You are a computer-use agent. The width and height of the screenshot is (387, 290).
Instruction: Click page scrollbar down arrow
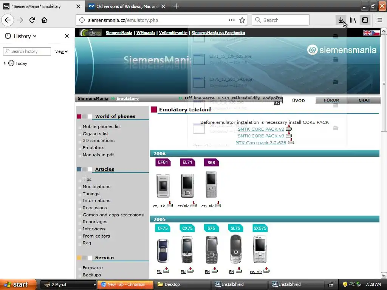[384, 275]
